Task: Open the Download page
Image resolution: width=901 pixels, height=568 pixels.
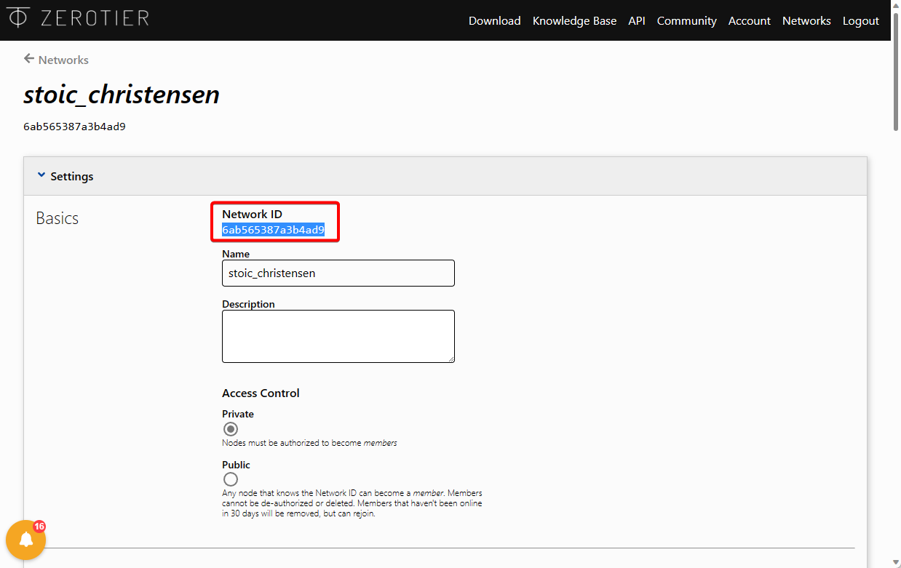Action: pyautogui.click(x=495, y=20)
